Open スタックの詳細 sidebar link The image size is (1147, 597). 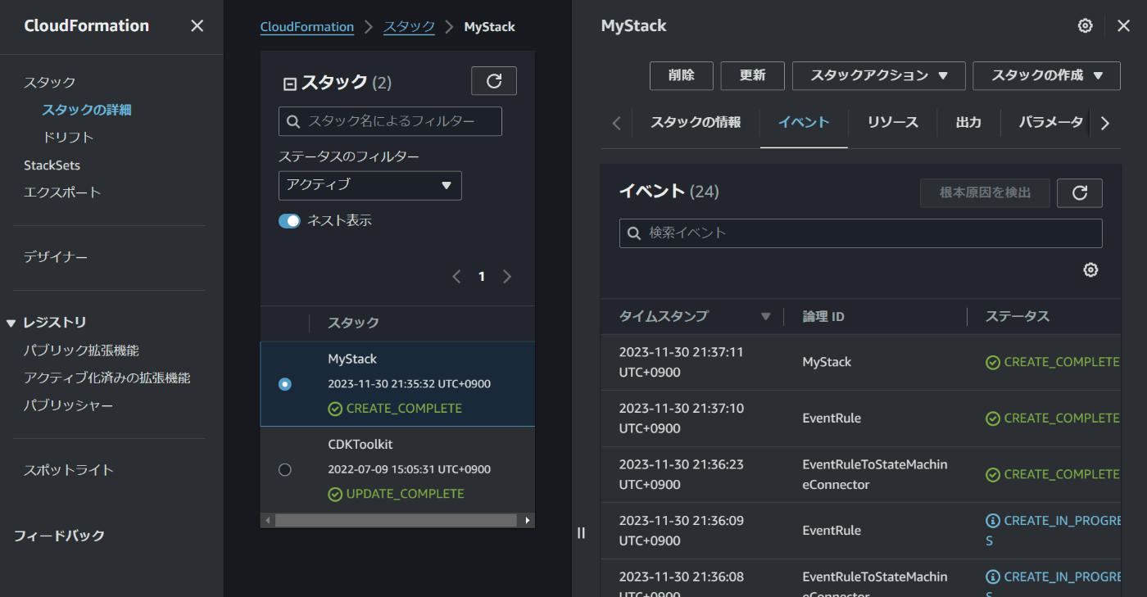(87, 110)
